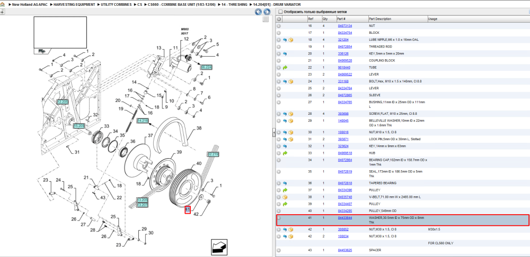
Task: Click the blue arrow for TAPERED BEARING
Action: click(285, 183)
